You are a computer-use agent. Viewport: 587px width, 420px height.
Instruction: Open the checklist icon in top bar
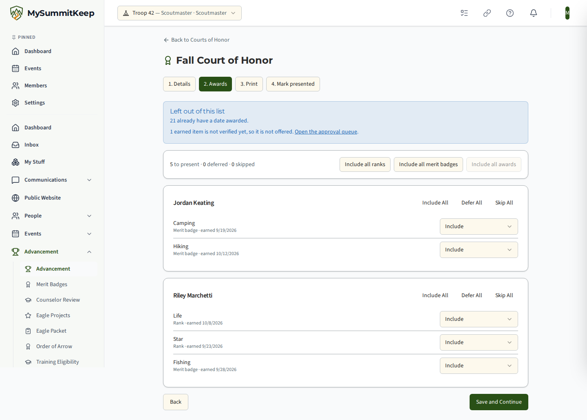pyautogui.click(x=464, y=13)
